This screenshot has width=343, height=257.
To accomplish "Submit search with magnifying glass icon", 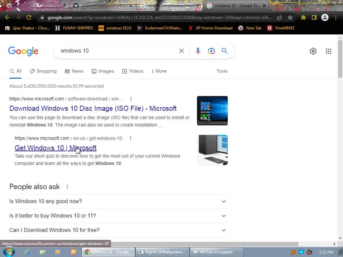I will point(224,51).
